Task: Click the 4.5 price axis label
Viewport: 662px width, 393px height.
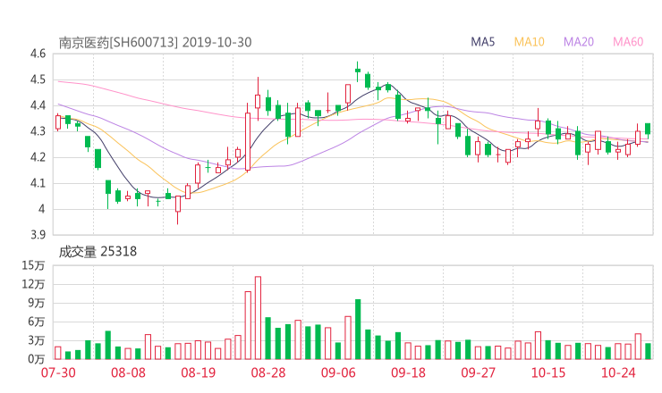Action: (38, 79)
